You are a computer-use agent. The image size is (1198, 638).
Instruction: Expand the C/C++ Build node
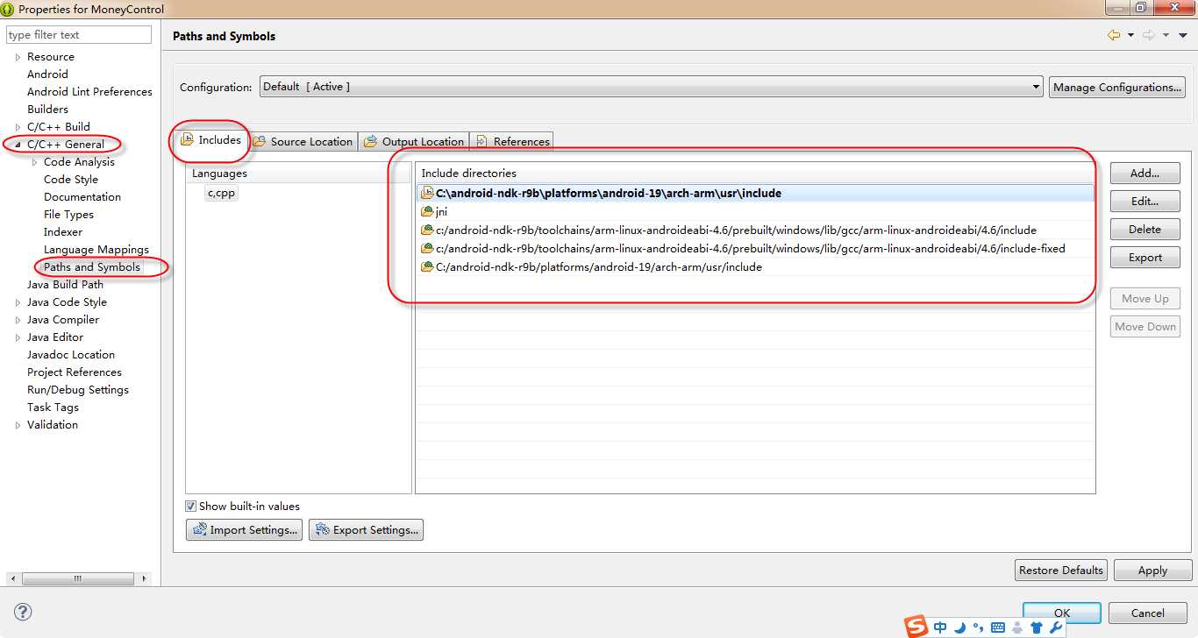pos(18,127)
